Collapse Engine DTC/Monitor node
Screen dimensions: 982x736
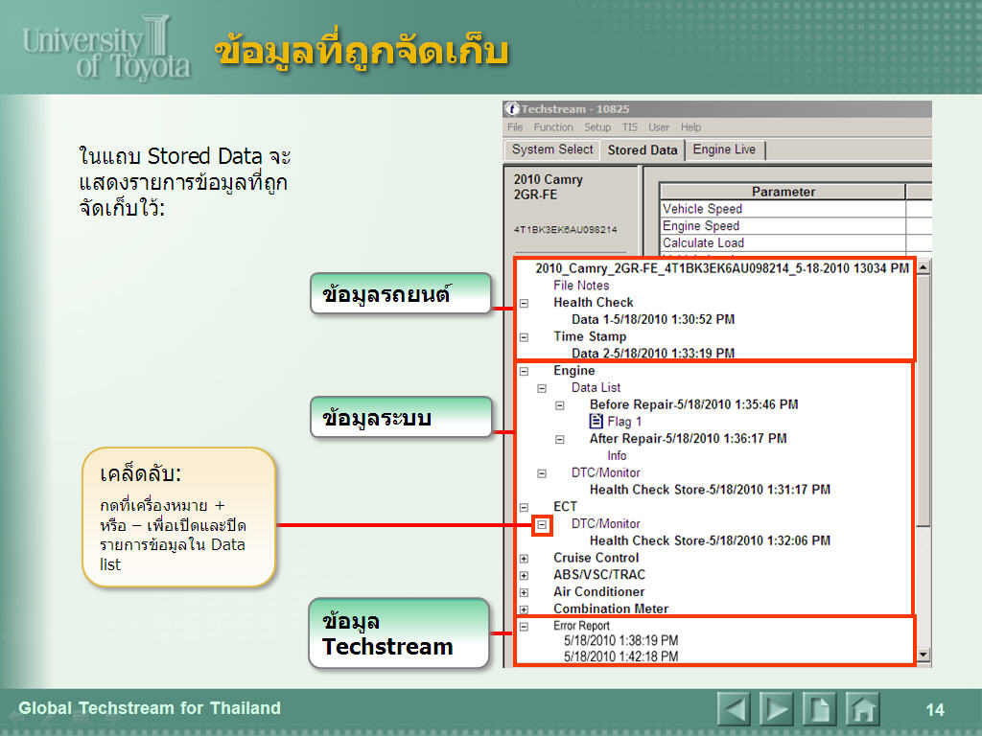[543, 473]
